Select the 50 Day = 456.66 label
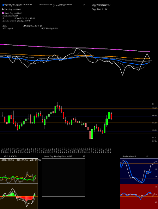The width and height of the screenshot is (158, 209). [13, 9]
